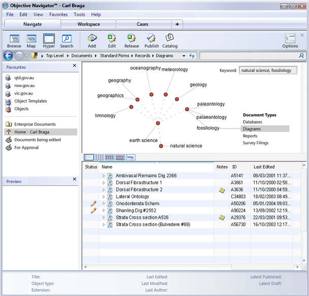Screen dimensions: 309x296
Task: Select Survey Filings document type
Action: coord(256,143)
